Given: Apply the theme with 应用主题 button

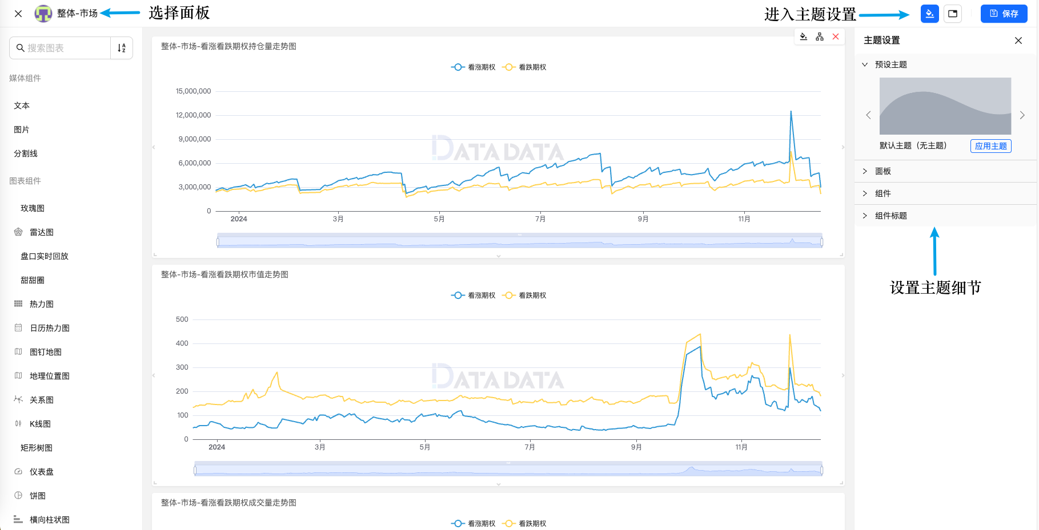Looking at the screenshot, I should (x=991, y=146).
